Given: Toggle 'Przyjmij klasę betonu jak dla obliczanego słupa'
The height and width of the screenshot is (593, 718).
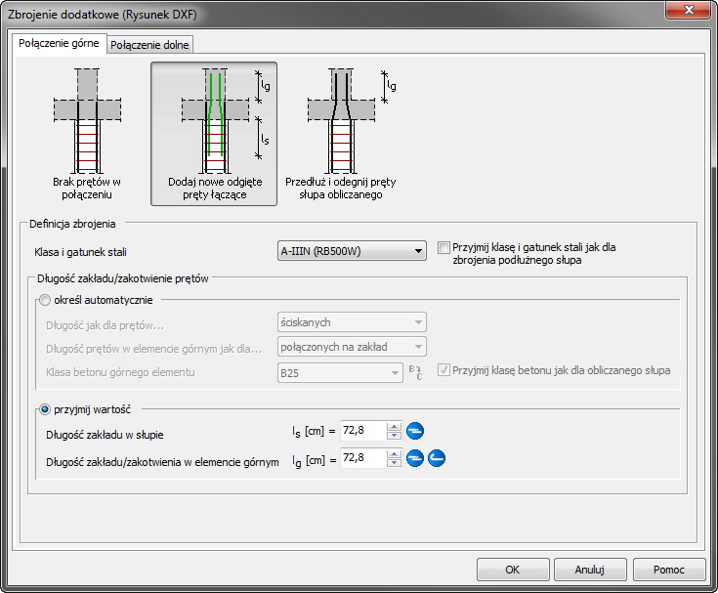Looking at the screenshot, I should pos(444,370).
